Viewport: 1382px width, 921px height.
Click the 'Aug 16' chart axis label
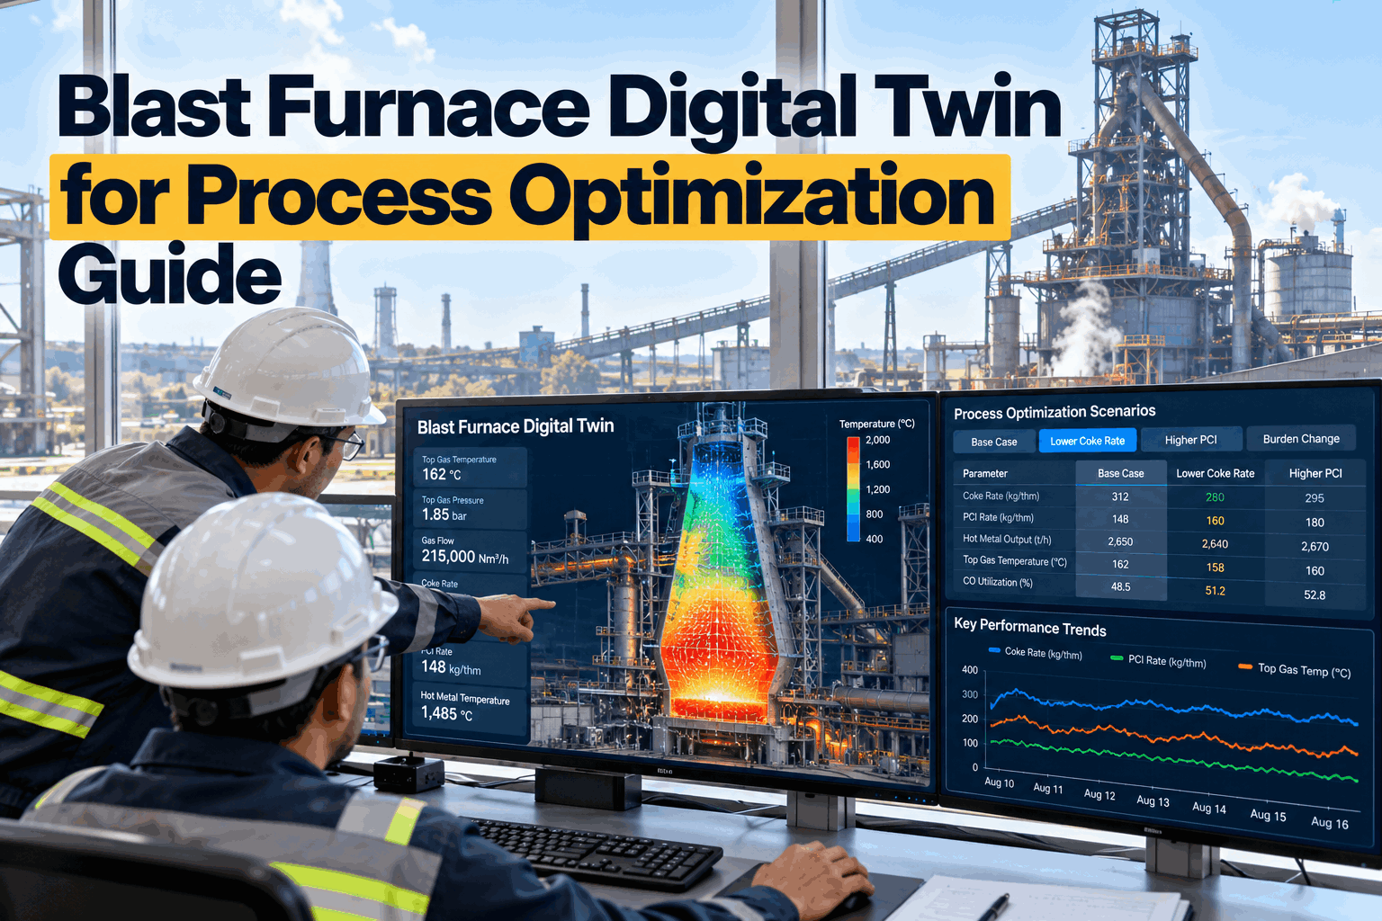[1330, 823]
